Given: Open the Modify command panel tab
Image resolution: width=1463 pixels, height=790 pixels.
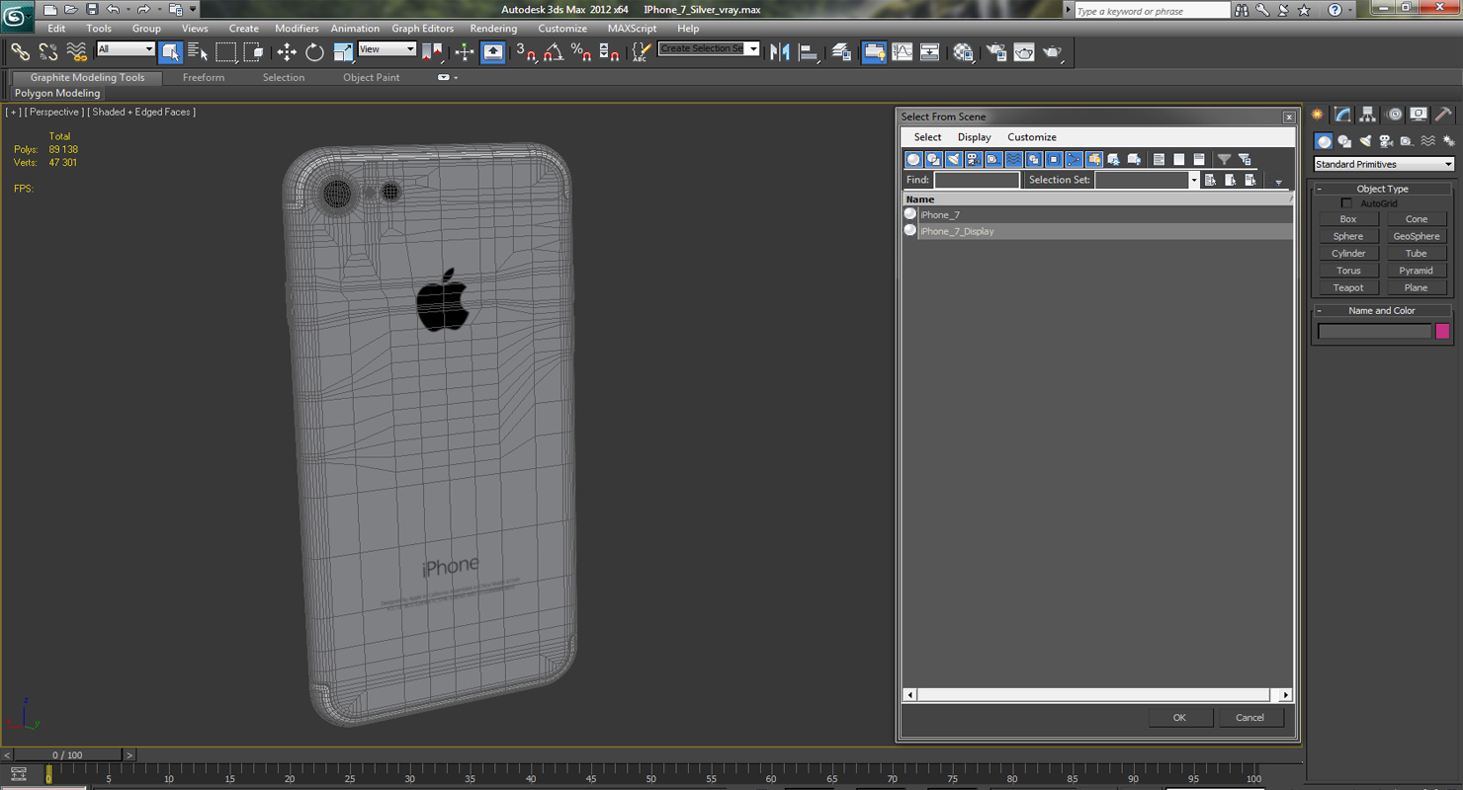Looking at the screenshot, I should [x=1342, y=115].
